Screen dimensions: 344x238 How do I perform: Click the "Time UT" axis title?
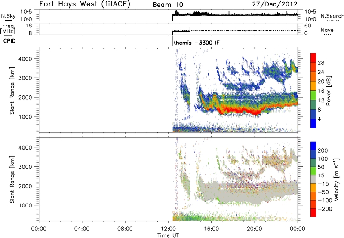pos(168,235)
